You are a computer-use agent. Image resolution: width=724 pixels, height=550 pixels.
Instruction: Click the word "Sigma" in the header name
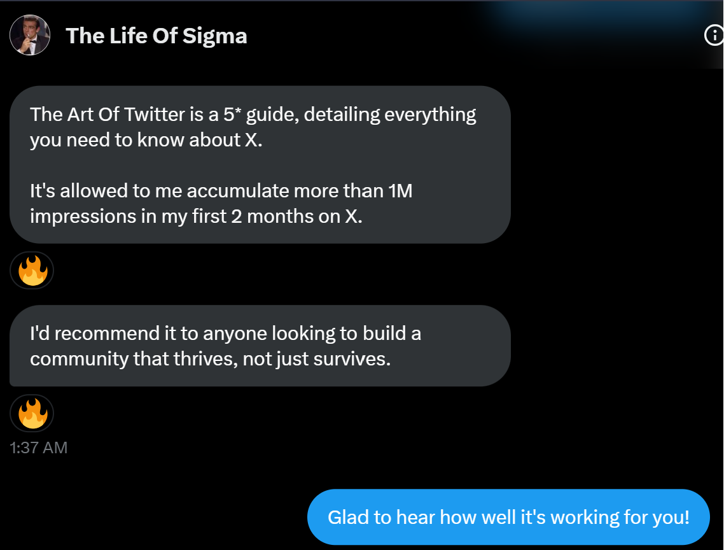(x=214, y=36)
